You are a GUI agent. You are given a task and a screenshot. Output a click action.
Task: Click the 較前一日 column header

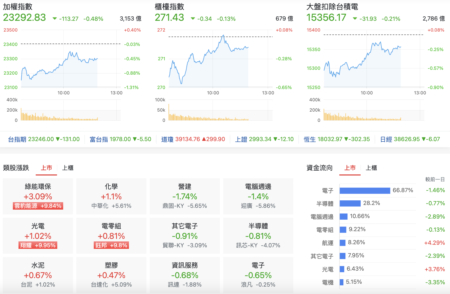[435, 179]
